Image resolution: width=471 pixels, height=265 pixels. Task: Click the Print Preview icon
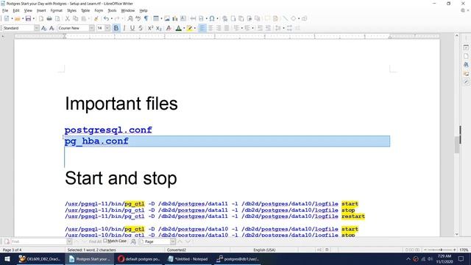coord(57,18)
